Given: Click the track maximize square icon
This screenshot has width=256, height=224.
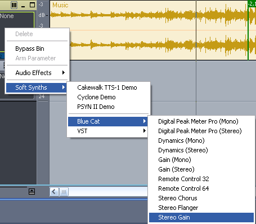Looking at the screenshot, I should 32,5.
